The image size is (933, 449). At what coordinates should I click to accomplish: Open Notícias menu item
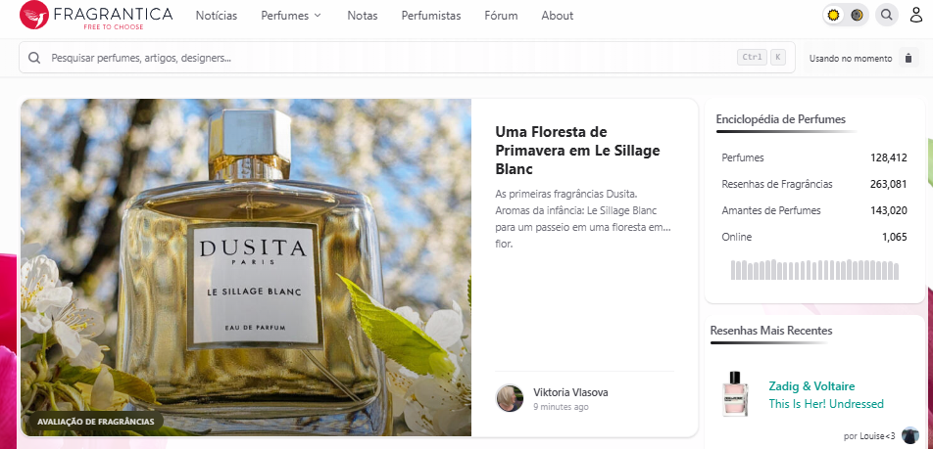click(217, 16)
